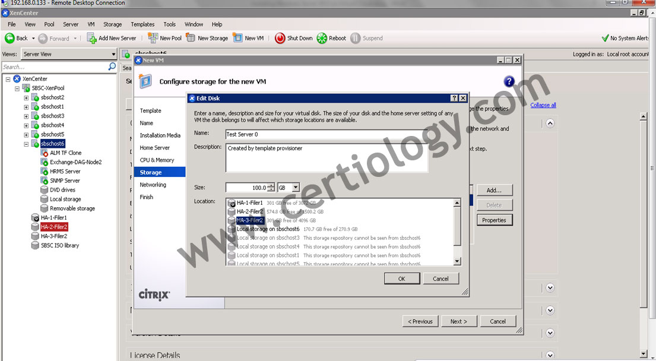Increase the disk size with the stepper arrow
Viewport: 656px width, 361px height.
click(x=271, y=185)
